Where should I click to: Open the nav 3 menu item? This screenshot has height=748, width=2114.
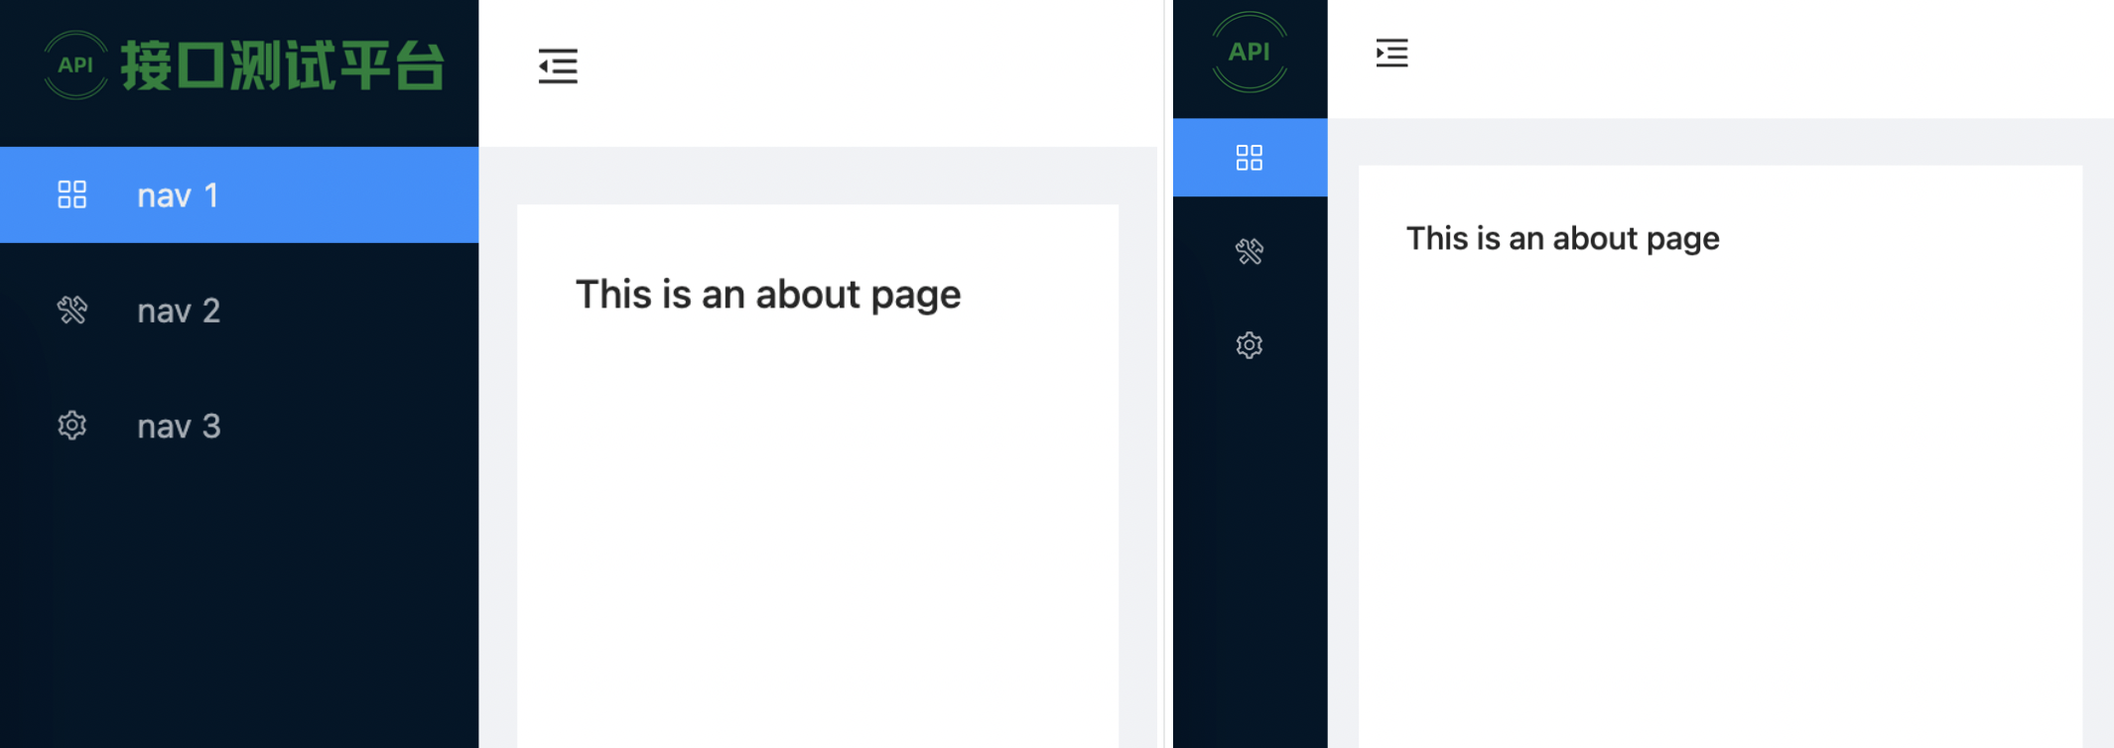[x=239, y=426]
